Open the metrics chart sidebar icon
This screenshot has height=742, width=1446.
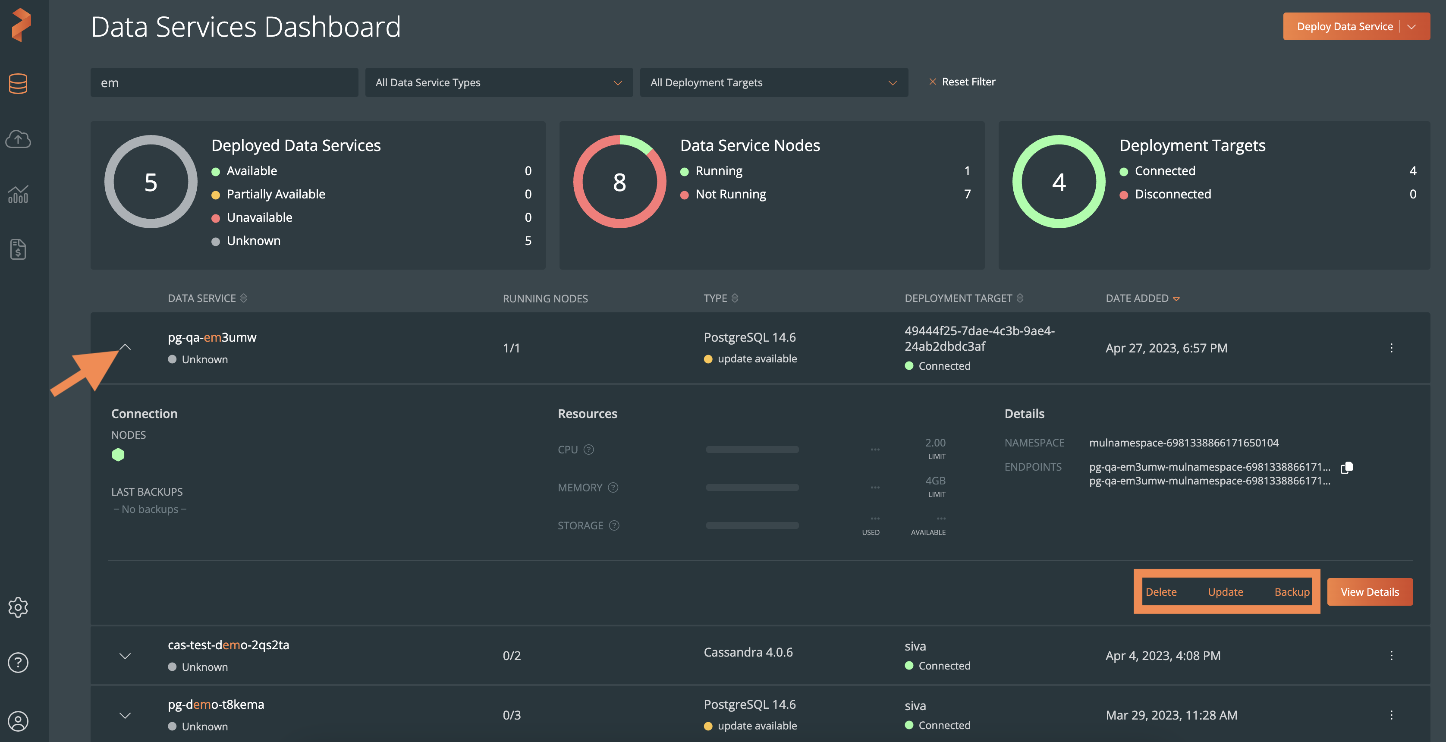18,194
